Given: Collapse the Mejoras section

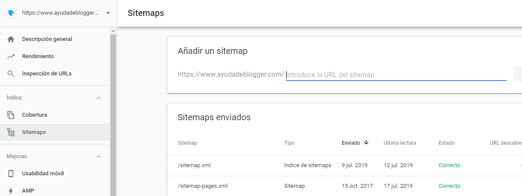Looking at the screenshot, I should (x=99, y=156).
